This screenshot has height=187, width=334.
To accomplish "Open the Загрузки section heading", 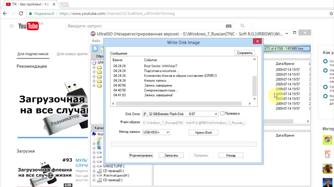I will 26,151.
